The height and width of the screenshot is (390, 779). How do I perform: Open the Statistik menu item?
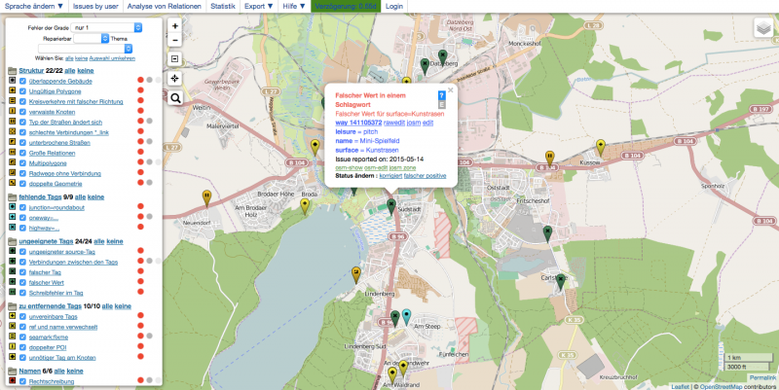point(223,6)
